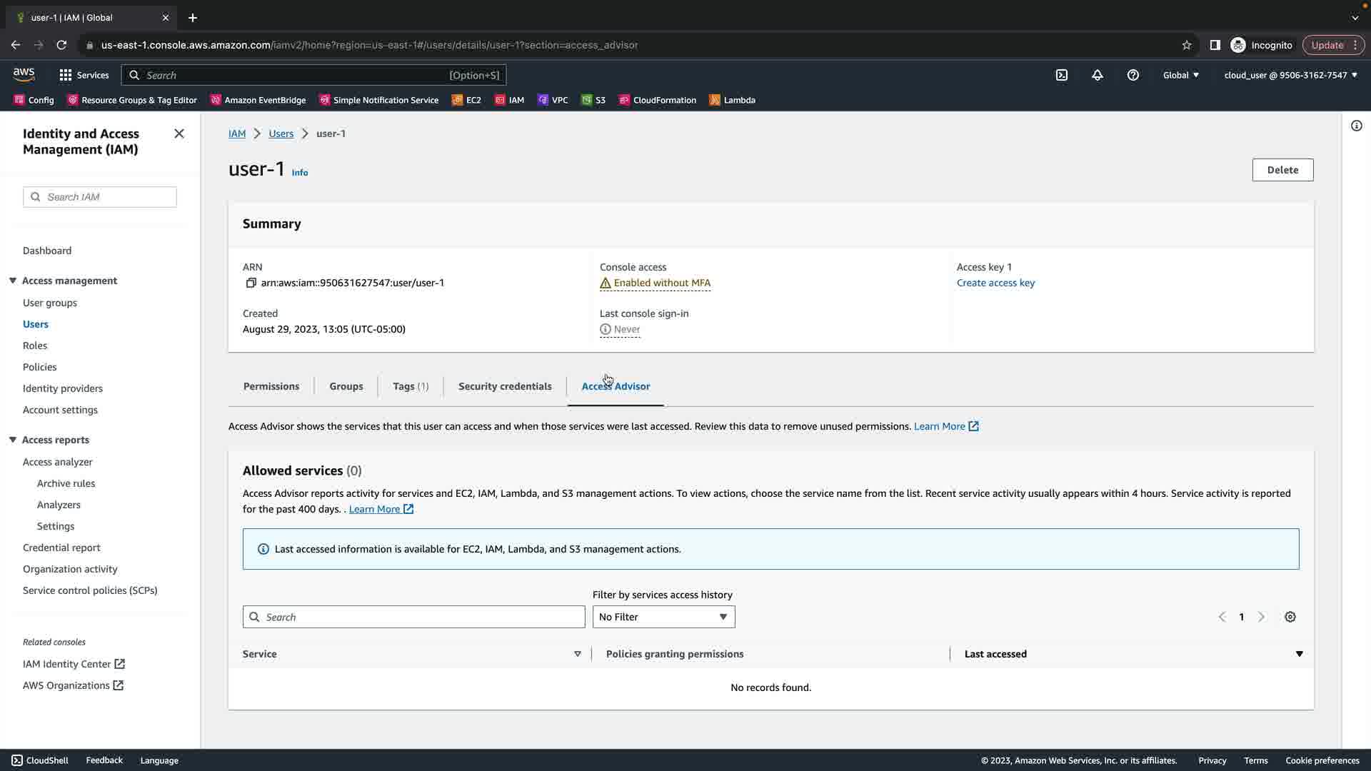Open the info panel icon at right edge

pyautogui.click(x=1356, y=126)
